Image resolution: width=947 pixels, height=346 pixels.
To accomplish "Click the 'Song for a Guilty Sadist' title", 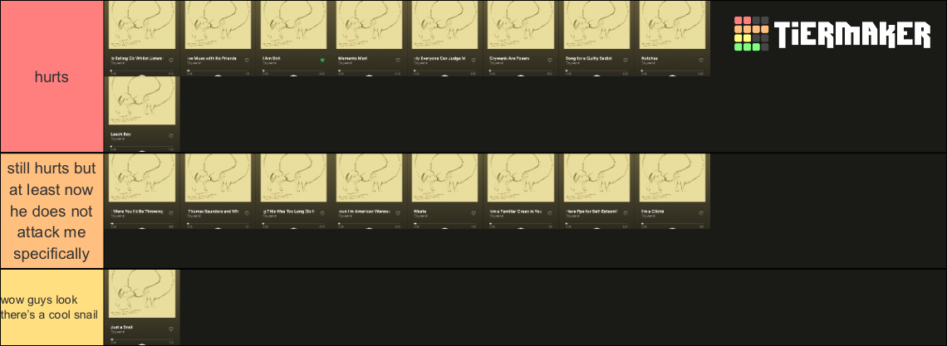I will click(589, 58).
